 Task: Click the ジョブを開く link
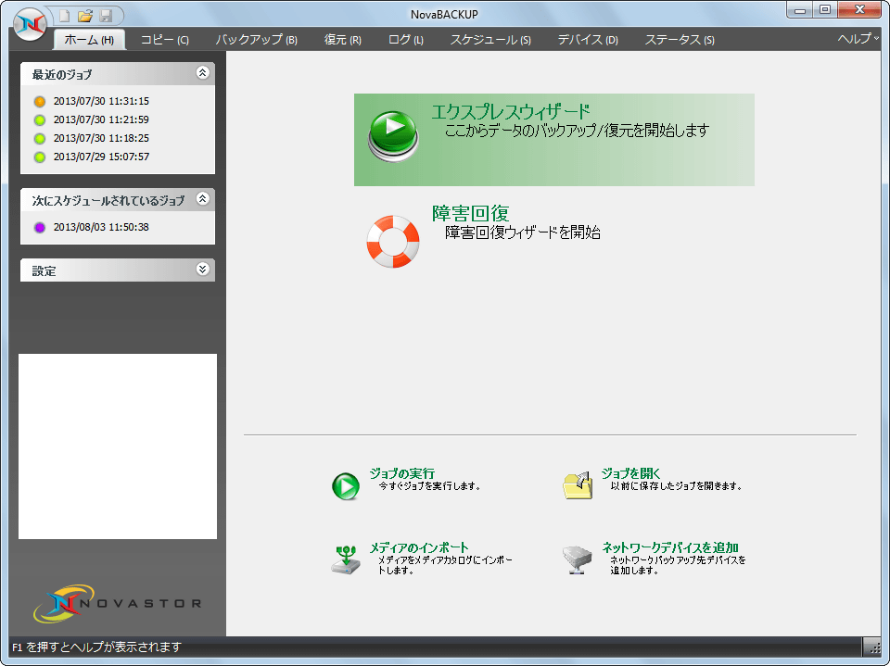click(x=630, y=473)
